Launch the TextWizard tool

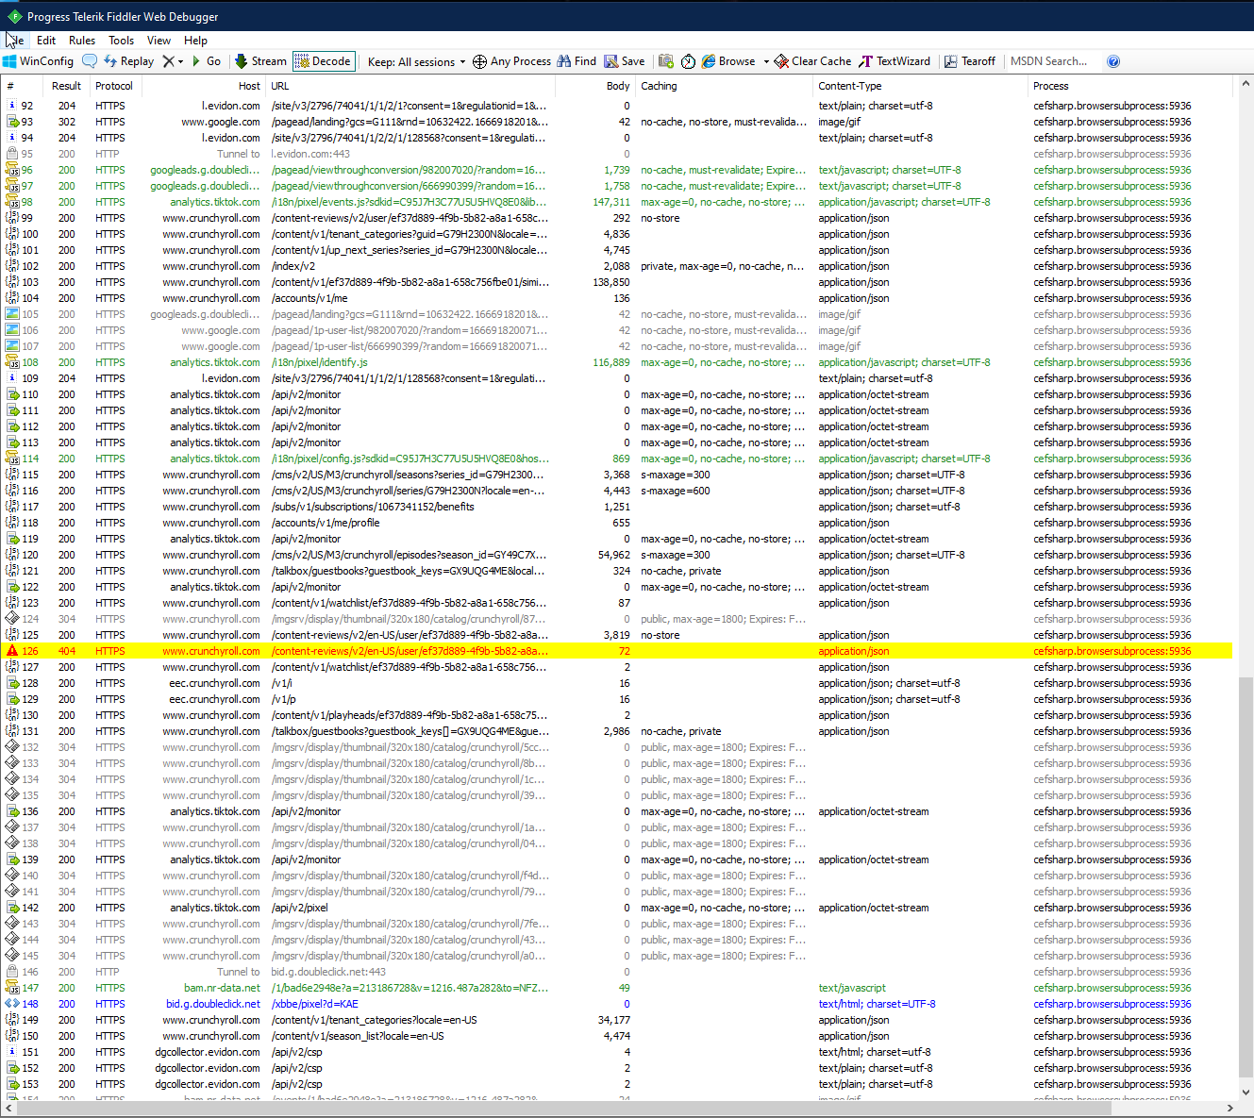click(894, 60)
